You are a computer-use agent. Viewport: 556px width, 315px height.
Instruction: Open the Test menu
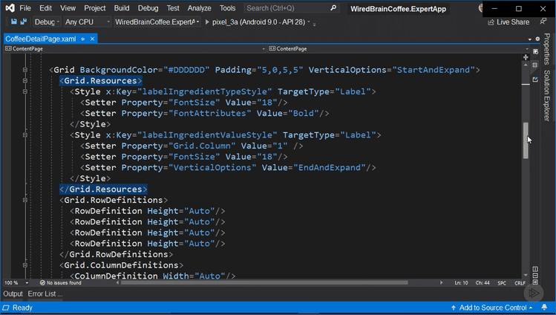tap(173, 8)
